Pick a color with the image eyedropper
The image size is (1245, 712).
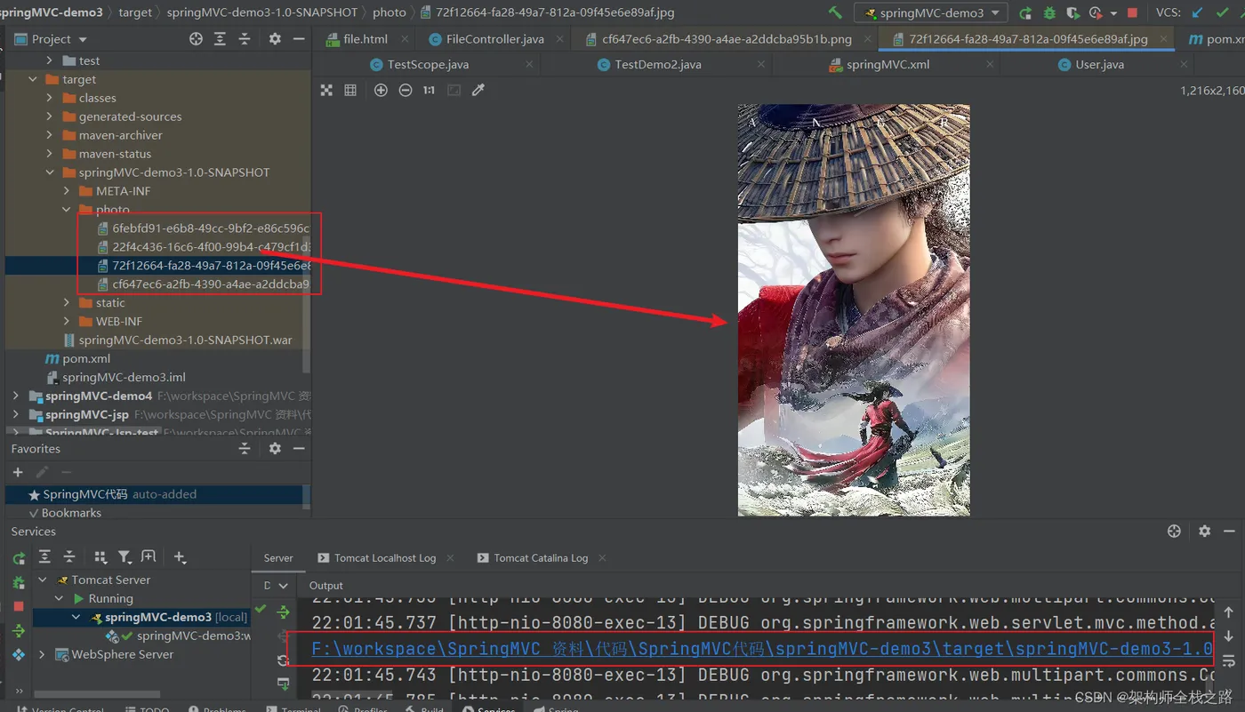(478, 91)
